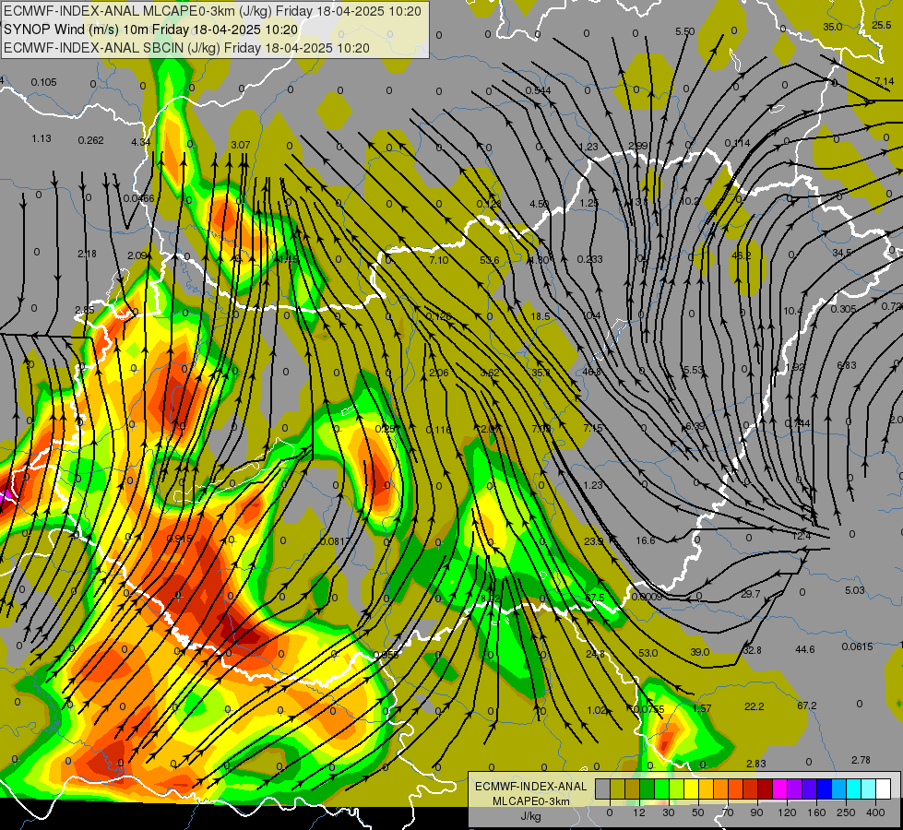Click the map value 0.233
Viewport: 903px width, 830px height.
pyautogui.click(x=589, y=259)
